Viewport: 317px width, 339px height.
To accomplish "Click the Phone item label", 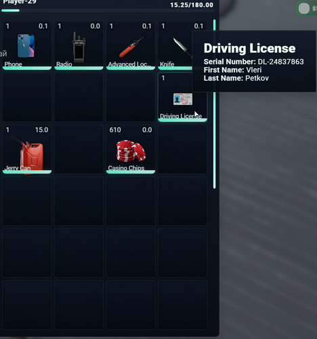I will pyautogui.click(x=13, y=64).
